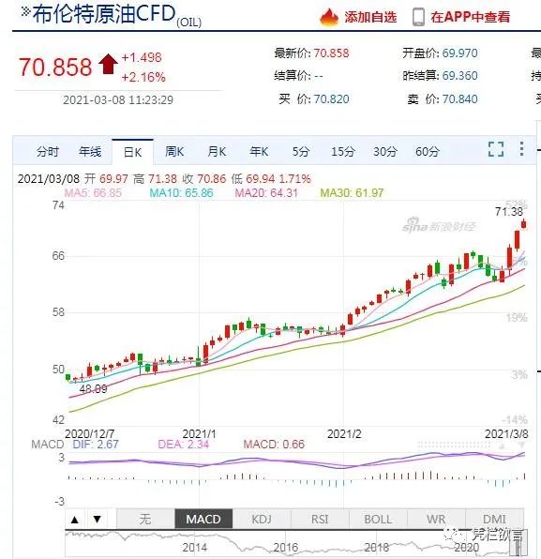Open the 布伦特原油CFD title link
The height and width of the screenshot is (559, 541).
tap(103, 14)
